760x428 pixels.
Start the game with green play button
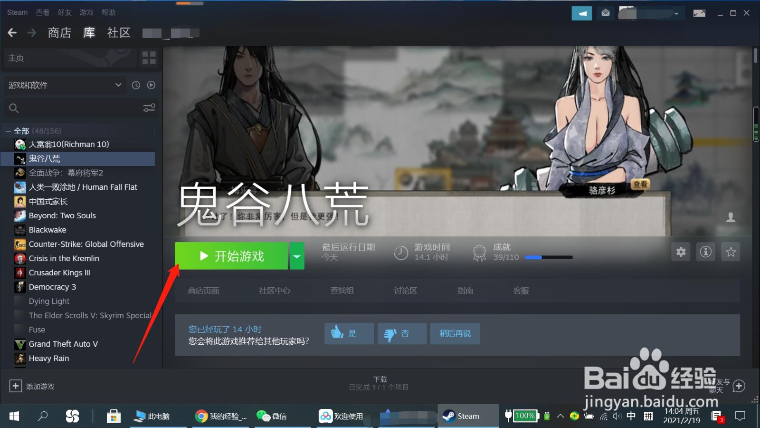pyautogui.click(x=231, y=256)
